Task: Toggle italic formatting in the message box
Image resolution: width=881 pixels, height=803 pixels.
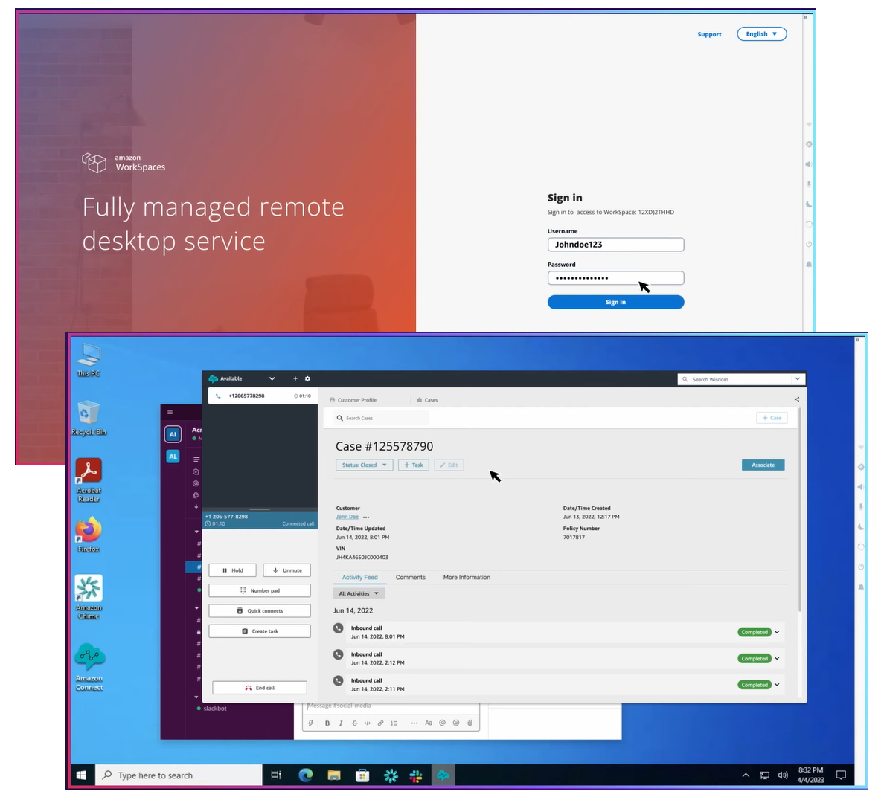Action: click(340, 722)
